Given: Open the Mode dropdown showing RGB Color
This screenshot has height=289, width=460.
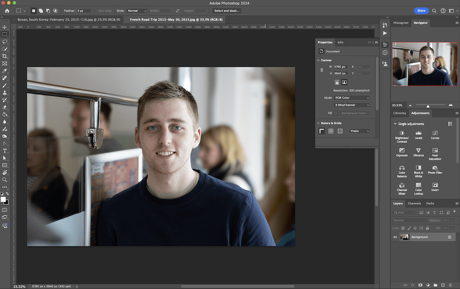Looking at the screenshot, I should tap(352, 97).
